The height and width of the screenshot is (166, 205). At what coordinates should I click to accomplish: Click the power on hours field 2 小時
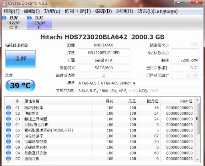coord(185,76)
